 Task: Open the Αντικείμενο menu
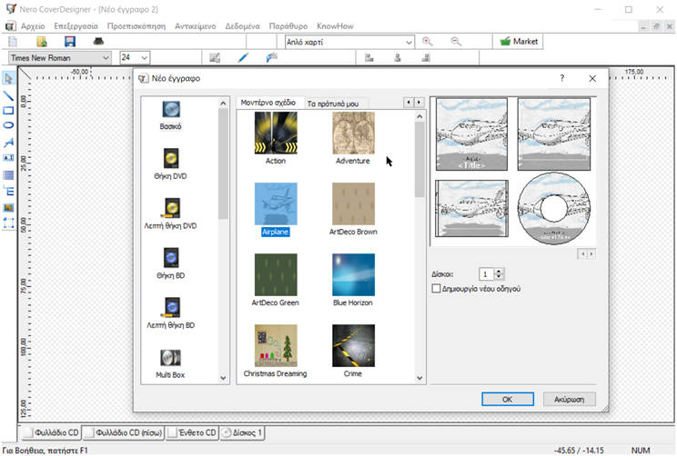pyautogui.click(x=195, y=26)
